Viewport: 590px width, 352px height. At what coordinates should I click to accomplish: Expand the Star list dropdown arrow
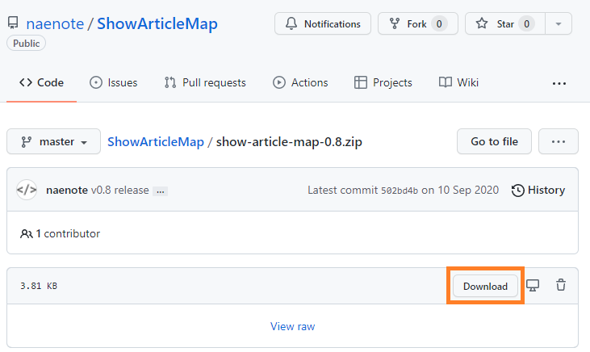pos(559,24)
